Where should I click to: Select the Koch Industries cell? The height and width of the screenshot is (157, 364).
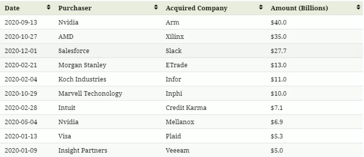[x=82, y=79]
